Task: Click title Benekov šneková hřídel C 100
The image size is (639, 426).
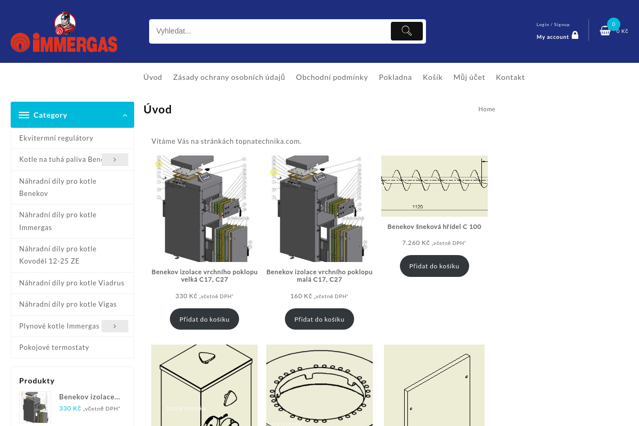Action: (435, 226)
